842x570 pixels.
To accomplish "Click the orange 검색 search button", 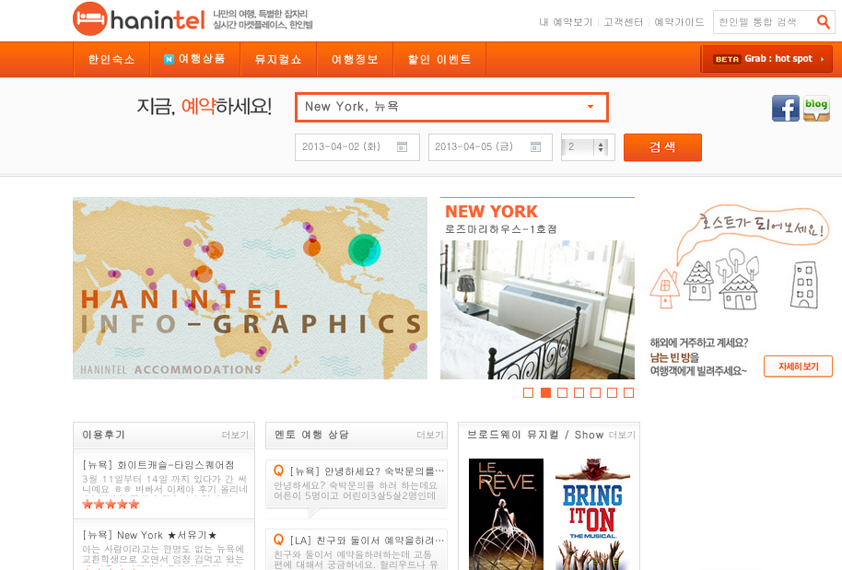I will [x=662, y=147].
